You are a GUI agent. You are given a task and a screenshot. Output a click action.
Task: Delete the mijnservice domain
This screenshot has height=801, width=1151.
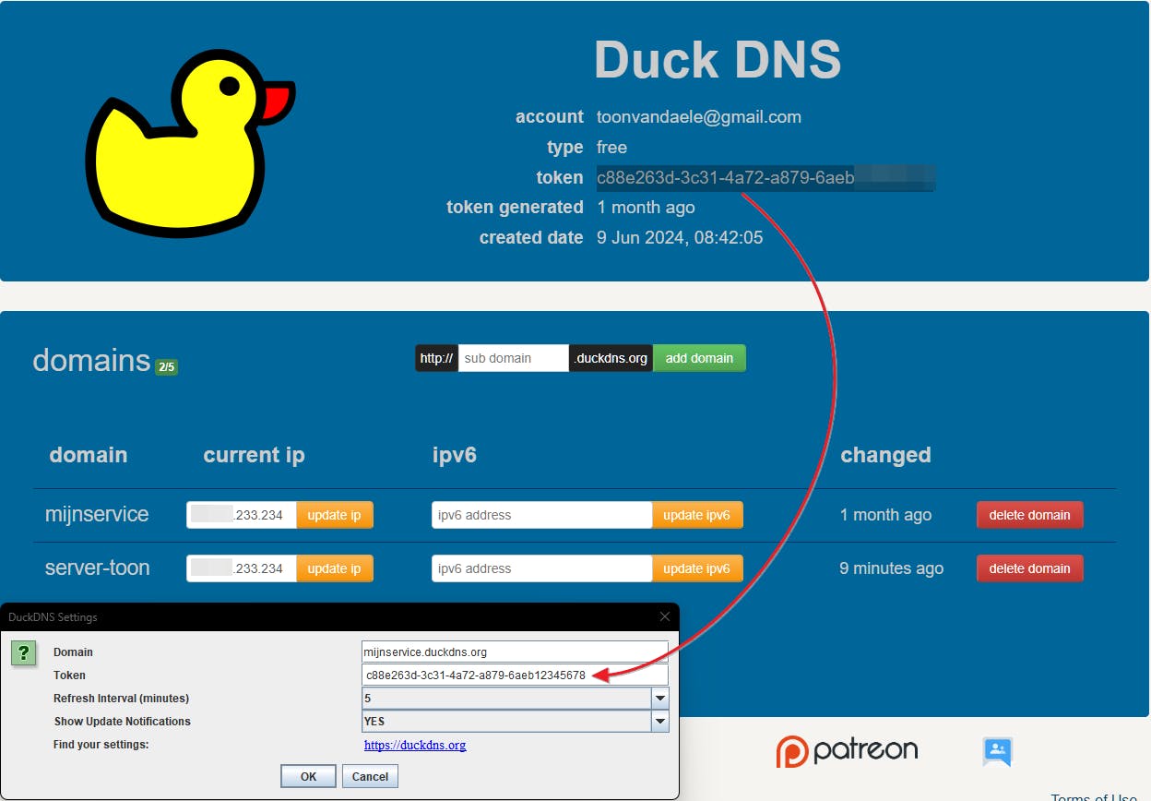(1029, 515)
